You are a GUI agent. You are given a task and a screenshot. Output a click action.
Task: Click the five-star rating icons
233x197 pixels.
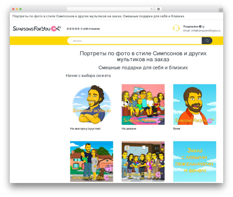click(73, 29)
